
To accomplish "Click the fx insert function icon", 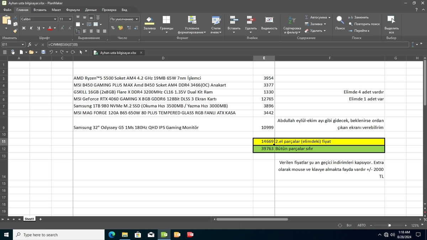I will tap(30, 45).
